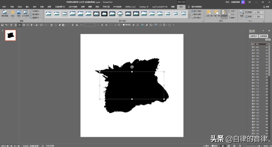Click the Show All (全部显示) button
The height and width of the screenshot is (147, 272).
click(x=253, y=36)
